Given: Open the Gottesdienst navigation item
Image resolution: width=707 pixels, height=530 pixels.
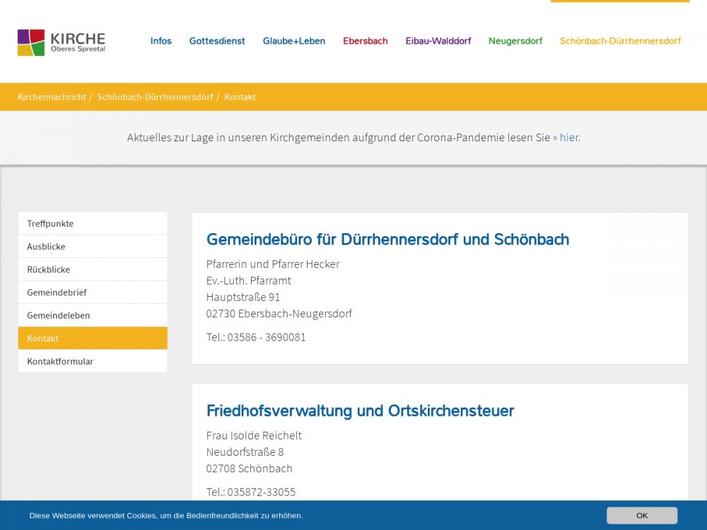Looking at the screenshot, I should click(217, 41).
